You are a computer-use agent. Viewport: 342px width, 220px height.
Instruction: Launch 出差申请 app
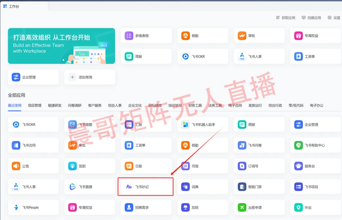click(x=259, y=207)
